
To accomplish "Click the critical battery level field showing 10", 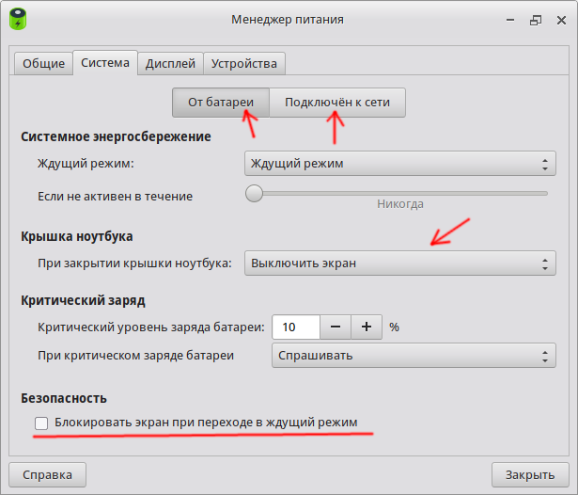I will 296,327.
